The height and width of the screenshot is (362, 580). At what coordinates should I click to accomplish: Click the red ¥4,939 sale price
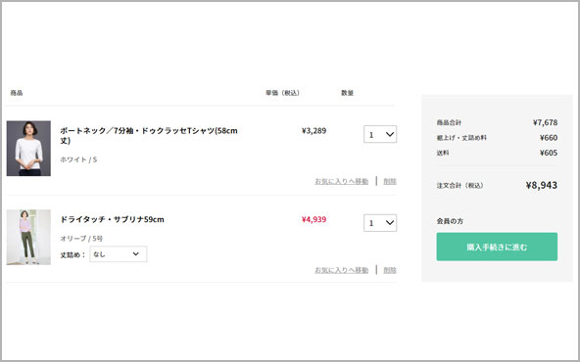314,219
